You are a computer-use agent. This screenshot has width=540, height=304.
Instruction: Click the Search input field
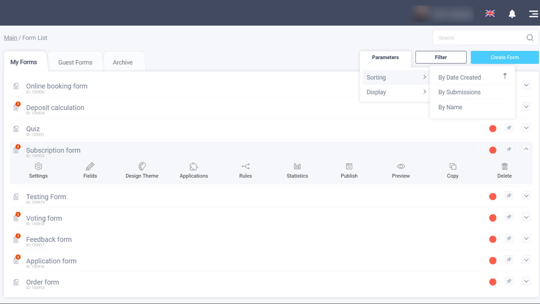[479, 38]
